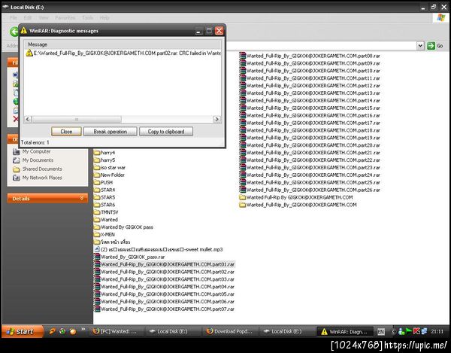Open My Documents link
The width and height of the screenshot is (451, 353).
[x=38, y=160]
